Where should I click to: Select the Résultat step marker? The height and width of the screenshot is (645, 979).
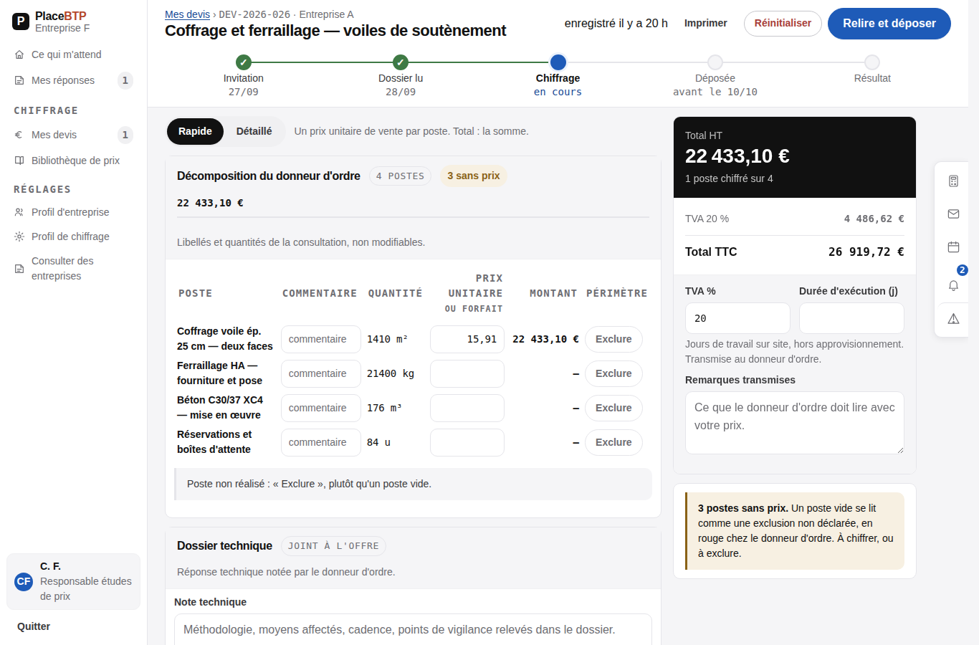(872, 62)
